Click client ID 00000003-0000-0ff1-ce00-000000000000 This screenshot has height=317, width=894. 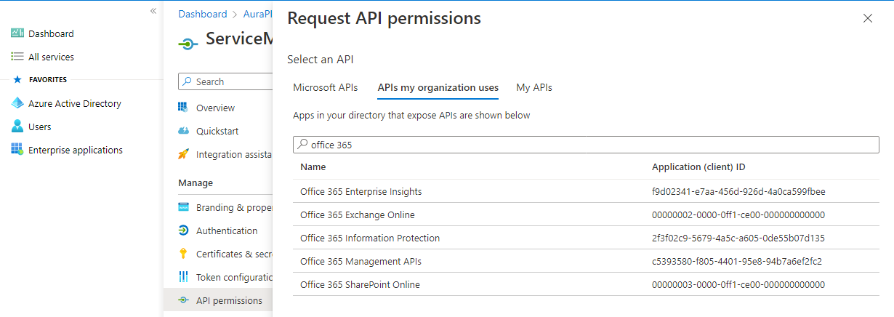pyautogui.click(x=738, y=284)
